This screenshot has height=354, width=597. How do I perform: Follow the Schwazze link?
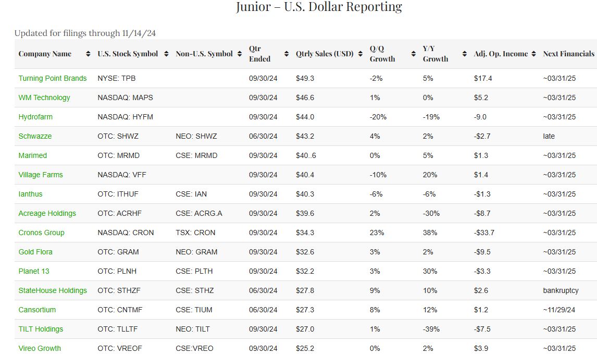pos(35,136)
